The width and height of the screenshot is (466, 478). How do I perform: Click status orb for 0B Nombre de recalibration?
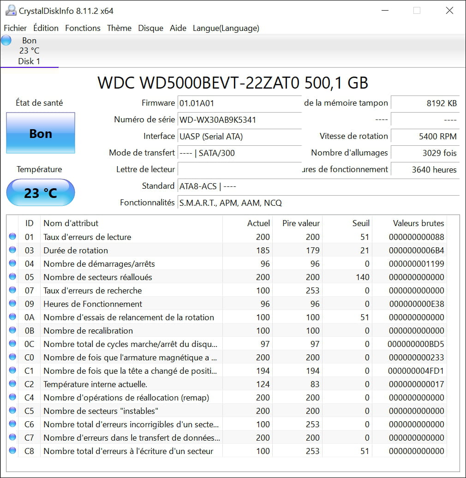[x=12, y=330]
